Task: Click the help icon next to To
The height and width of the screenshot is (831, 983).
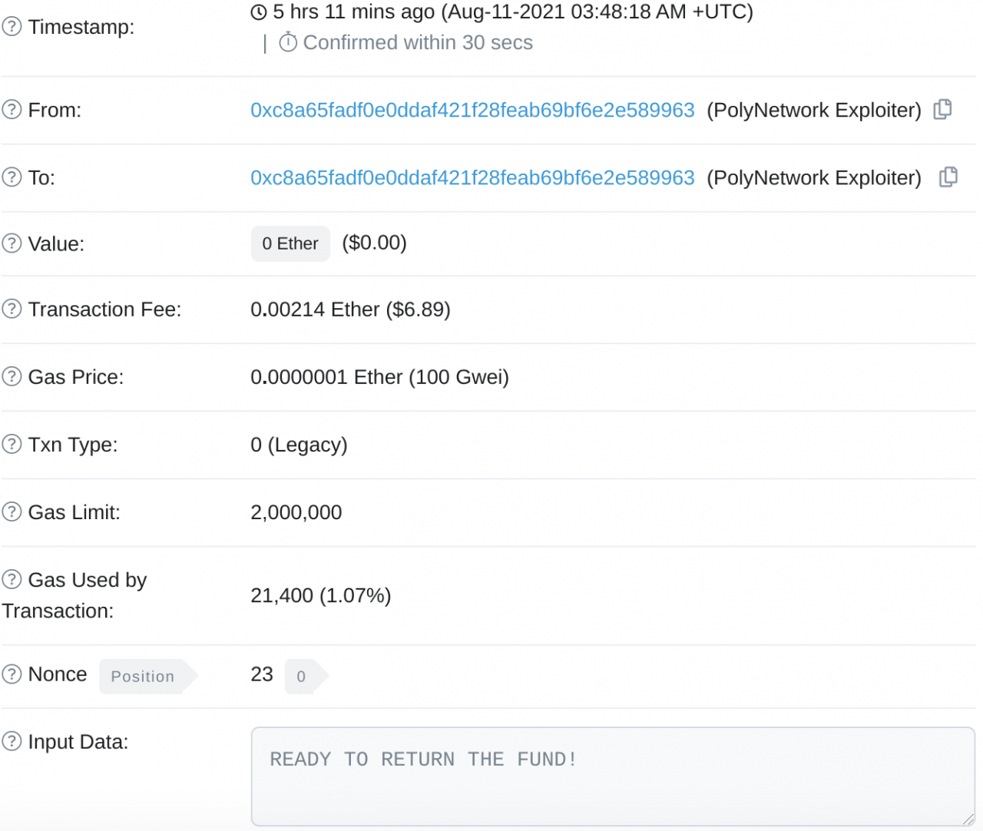Action: (x=12, y=177)
